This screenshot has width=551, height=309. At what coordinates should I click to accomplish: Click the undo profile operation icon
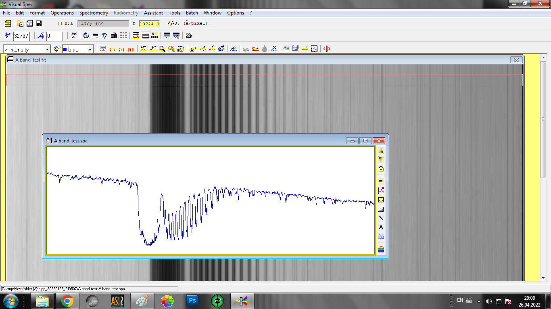234,49
